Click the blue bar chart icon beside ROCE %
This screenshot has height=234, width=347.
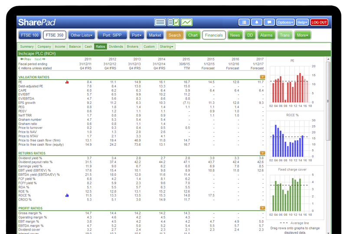tap(67, 195)
